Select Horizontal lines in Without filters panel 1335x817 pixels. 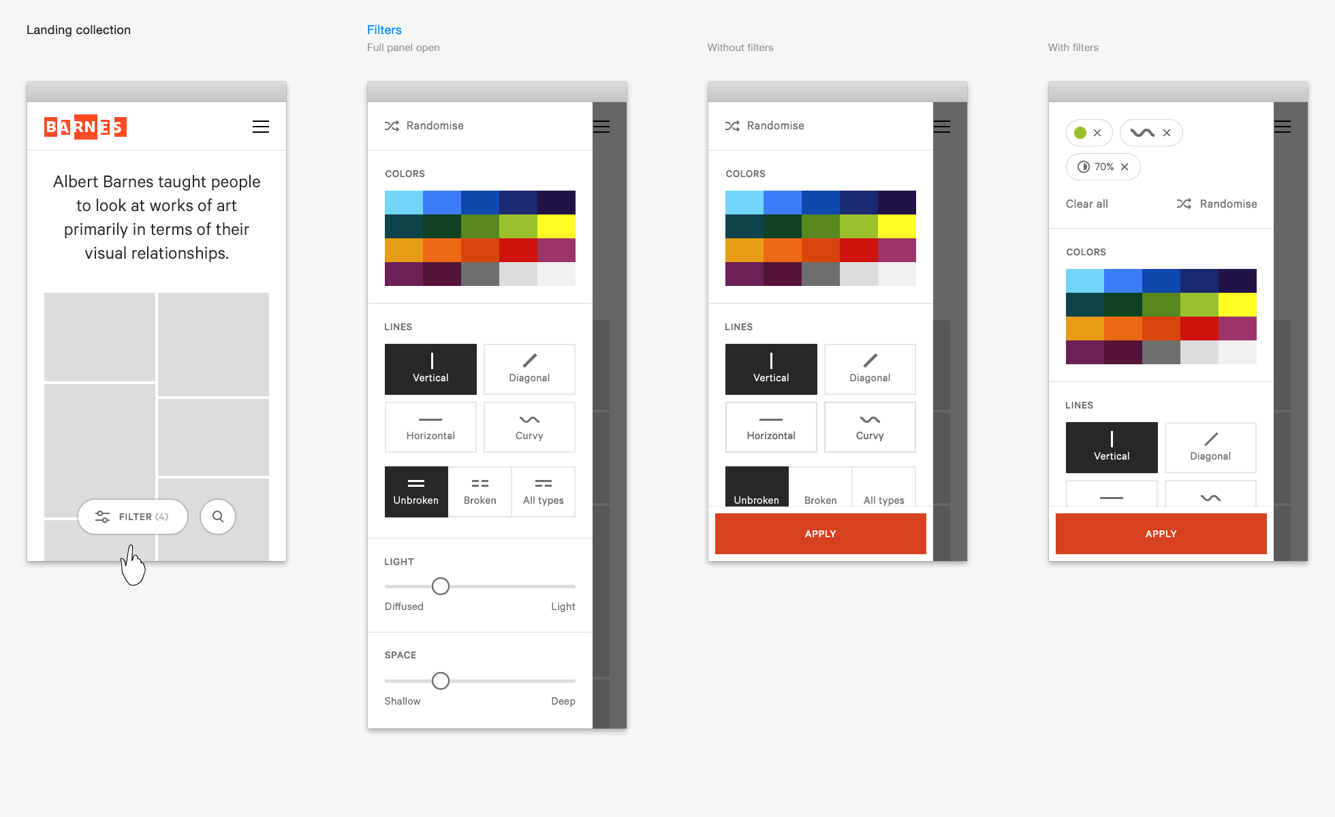770,427
